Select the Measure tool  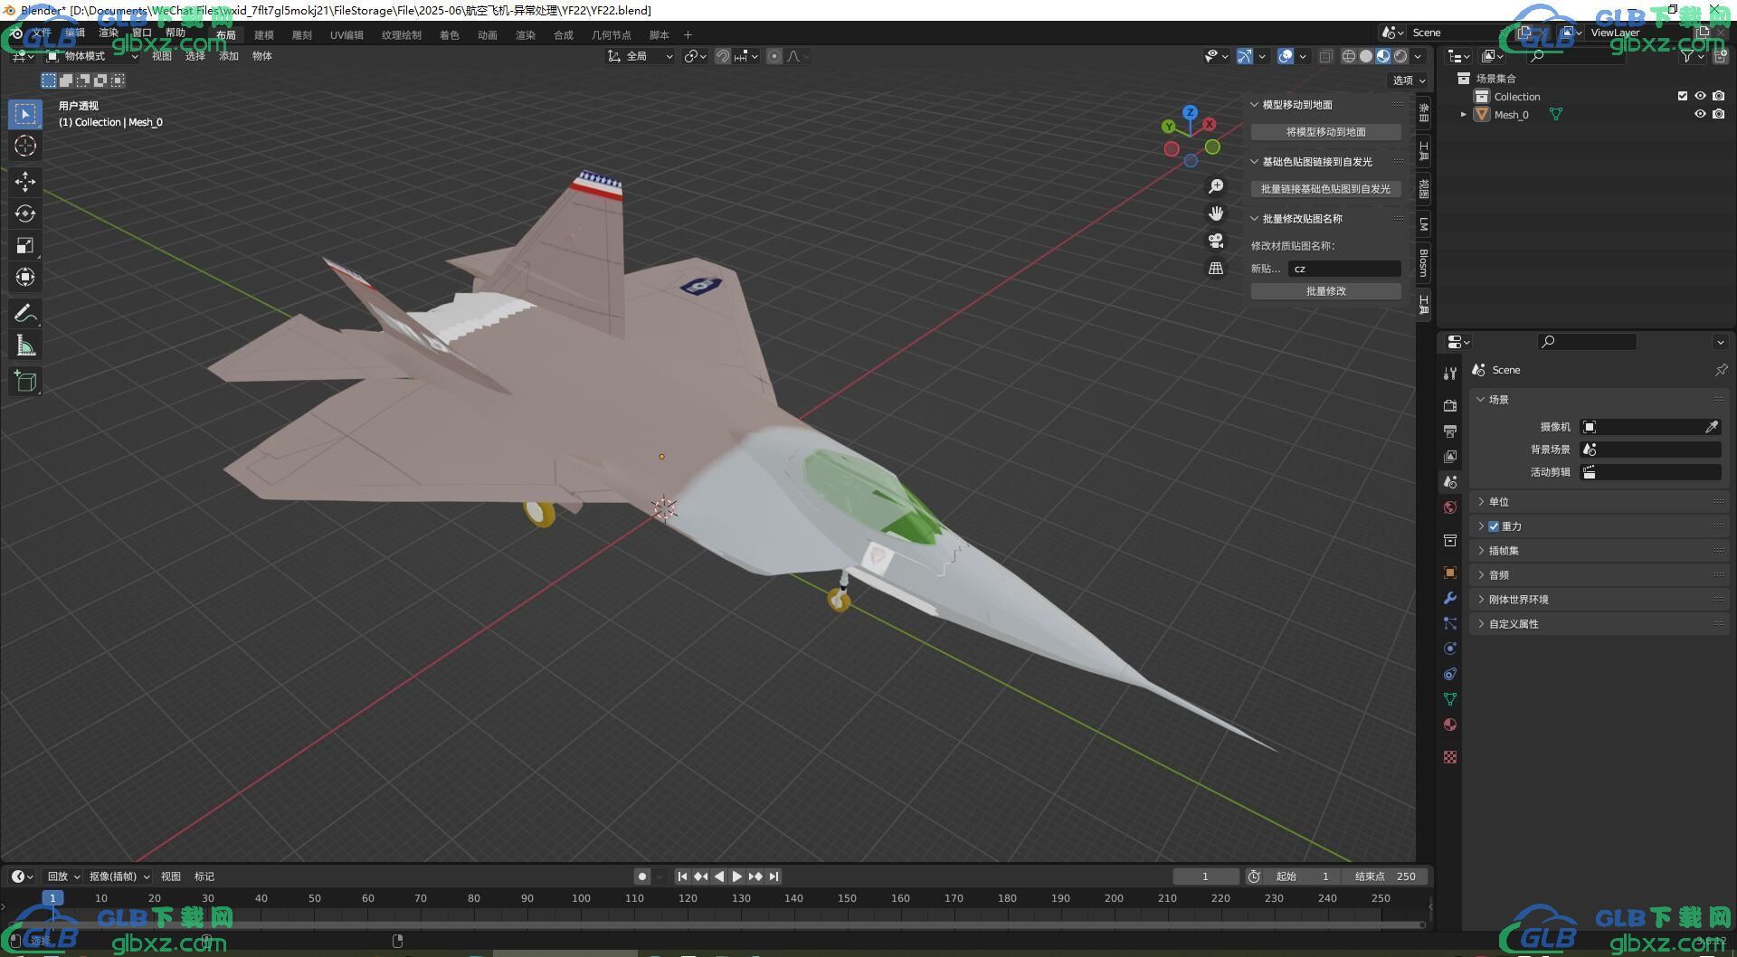(x=24, y=346)
